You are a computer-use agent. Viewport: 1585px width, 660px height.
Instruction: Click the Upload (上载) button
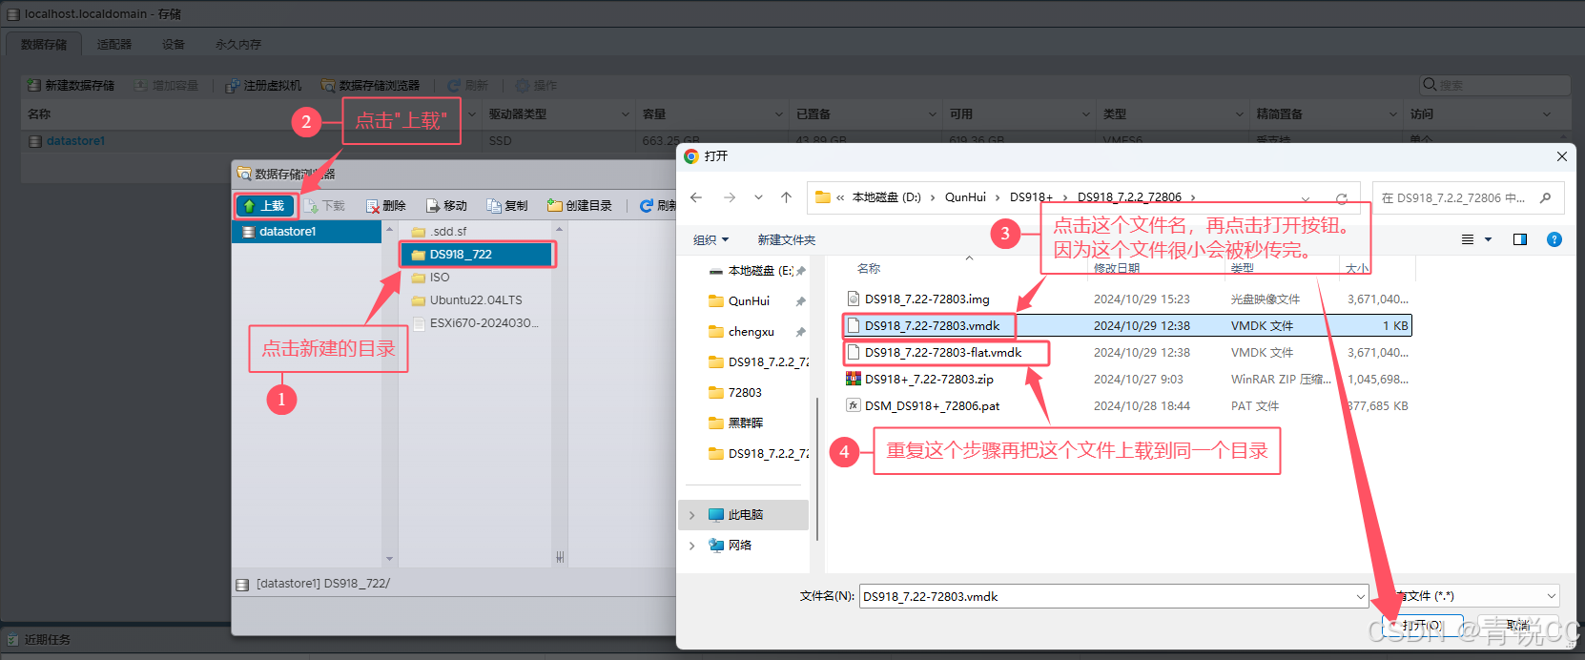tap(265, 206)
